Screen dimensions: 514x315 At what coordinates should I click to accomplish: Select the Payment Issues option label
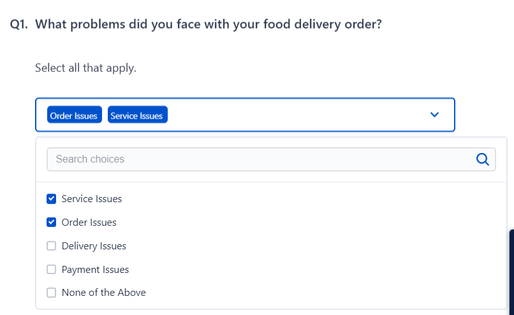coord(95,270)
